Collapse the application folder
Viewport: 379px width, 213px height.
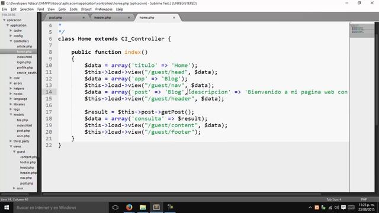click(x=8, y=25)
